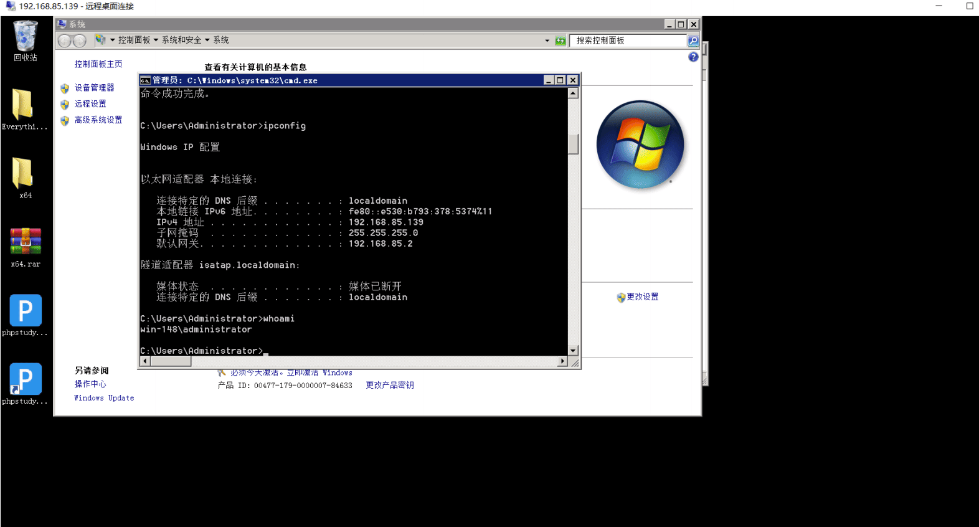Click the address bar refresh icon
979x527 pixels.
[x=560, y=40]
